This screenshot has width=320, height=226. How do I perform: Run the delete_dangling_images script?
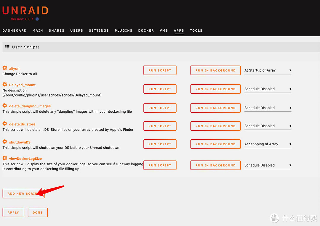click(x=160, y=108)
